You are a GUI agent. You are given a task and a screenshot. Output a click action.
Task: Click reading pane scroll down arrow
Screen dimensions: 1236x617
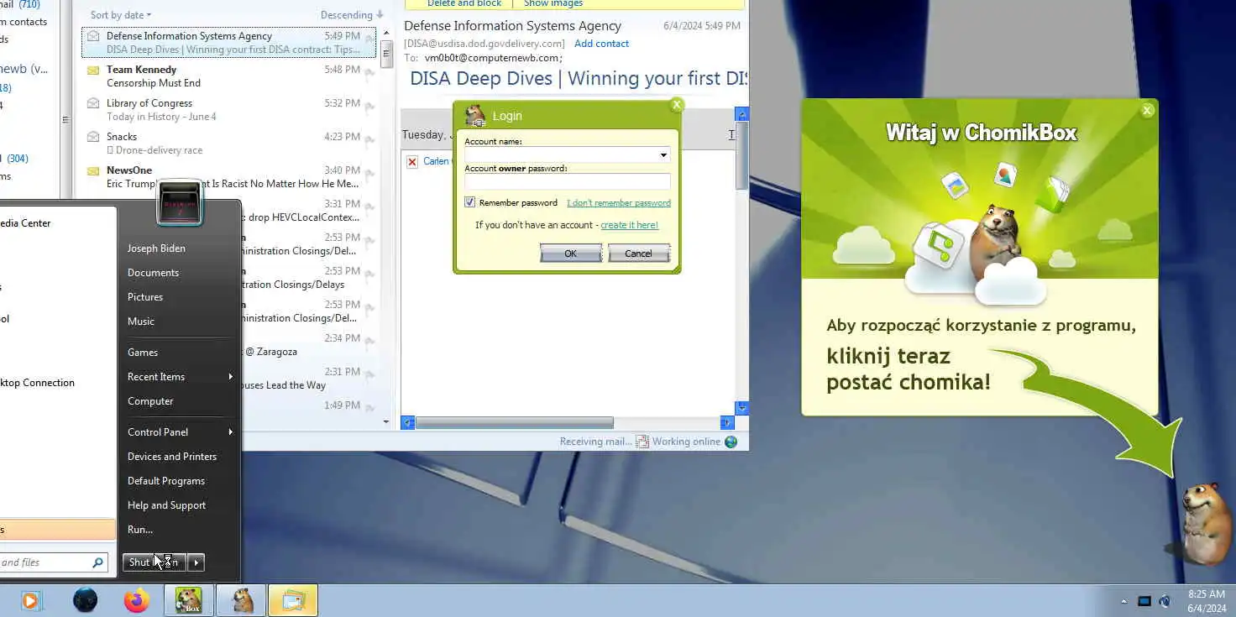click(741, 408)
